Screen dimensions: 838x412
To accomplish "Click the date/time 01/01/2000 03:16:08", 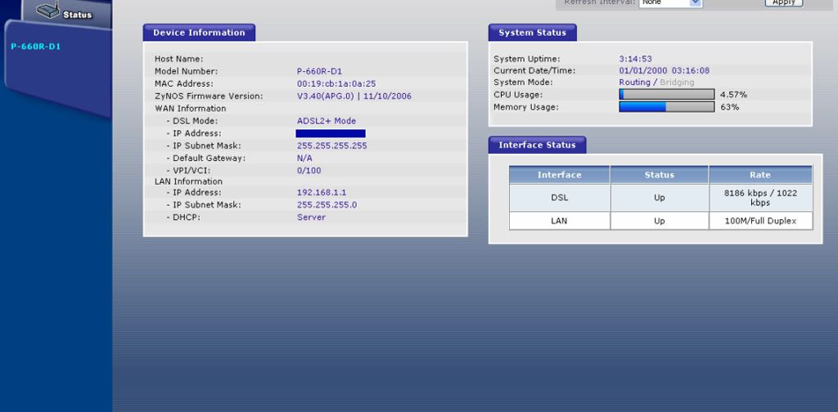I will 665,70.
